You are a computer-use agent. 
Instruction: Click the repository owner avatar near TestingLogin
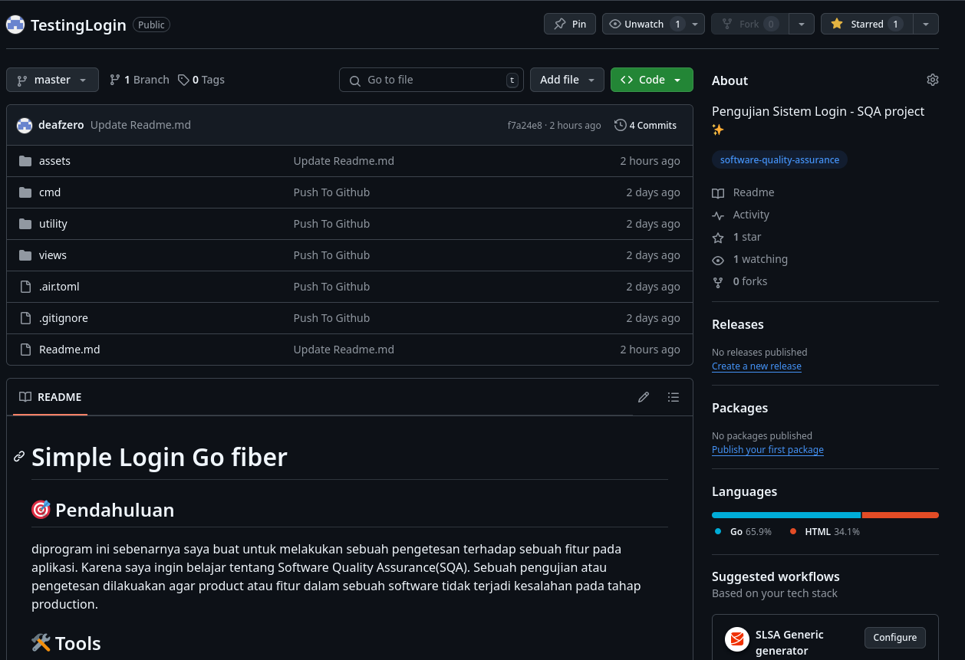point(15,25)
